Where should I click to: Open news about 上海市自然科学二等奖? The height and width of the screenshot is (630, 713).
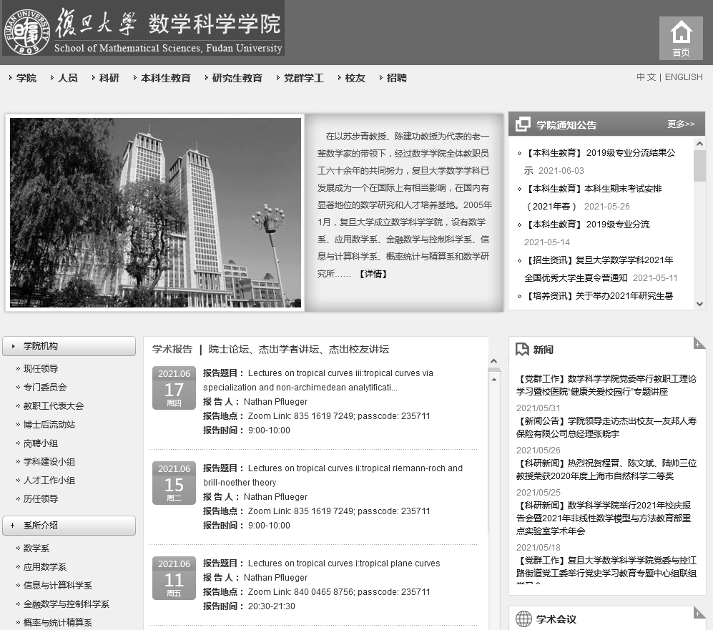click(606, 470)
